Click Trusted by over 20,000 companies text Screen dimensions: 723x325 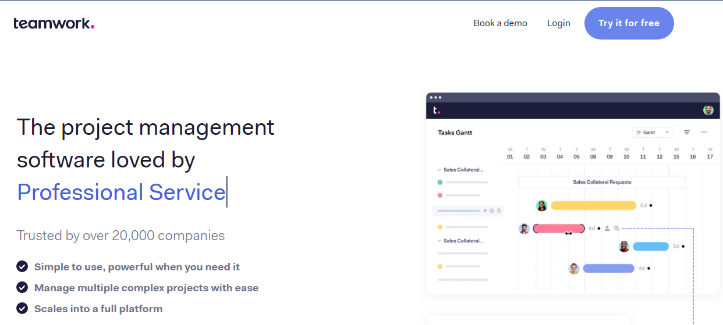point(120,235)
